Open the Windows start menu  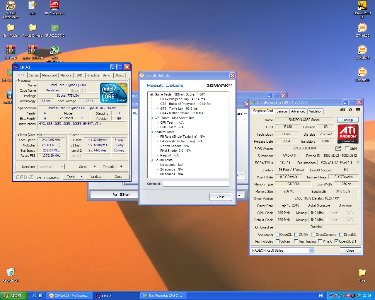pos(14,296)
